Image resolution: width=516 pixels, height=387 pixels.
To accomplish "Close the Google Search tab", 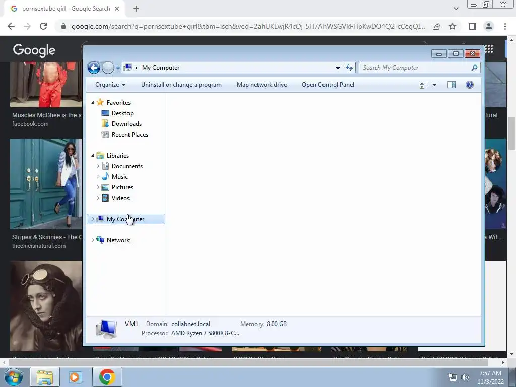I will click(117, 9).
